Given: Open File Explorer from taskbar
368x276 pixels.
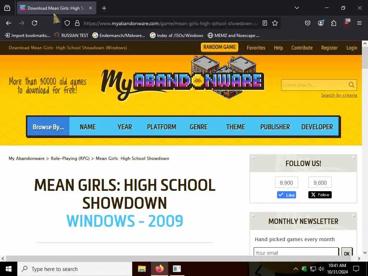Looking at the screenshot, I should click(x=142, y=269).
